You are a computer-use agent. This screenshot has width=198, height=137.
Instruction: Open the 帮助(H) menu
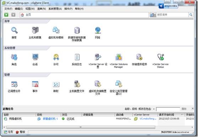(79, 9)
